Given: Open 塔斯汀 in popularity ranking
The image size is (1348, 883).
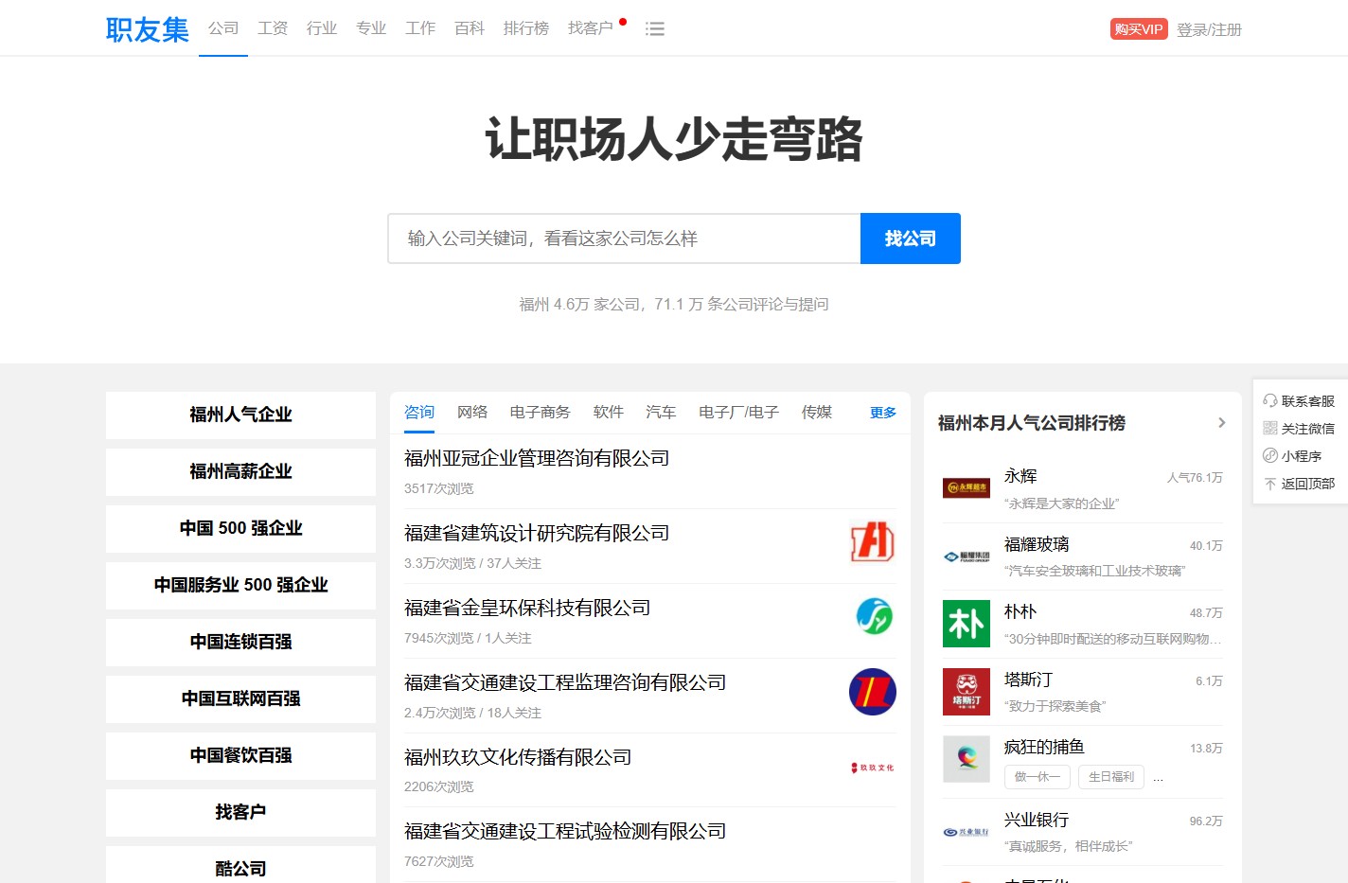Looking at the screenshot, I should (x=1028, y=680).
